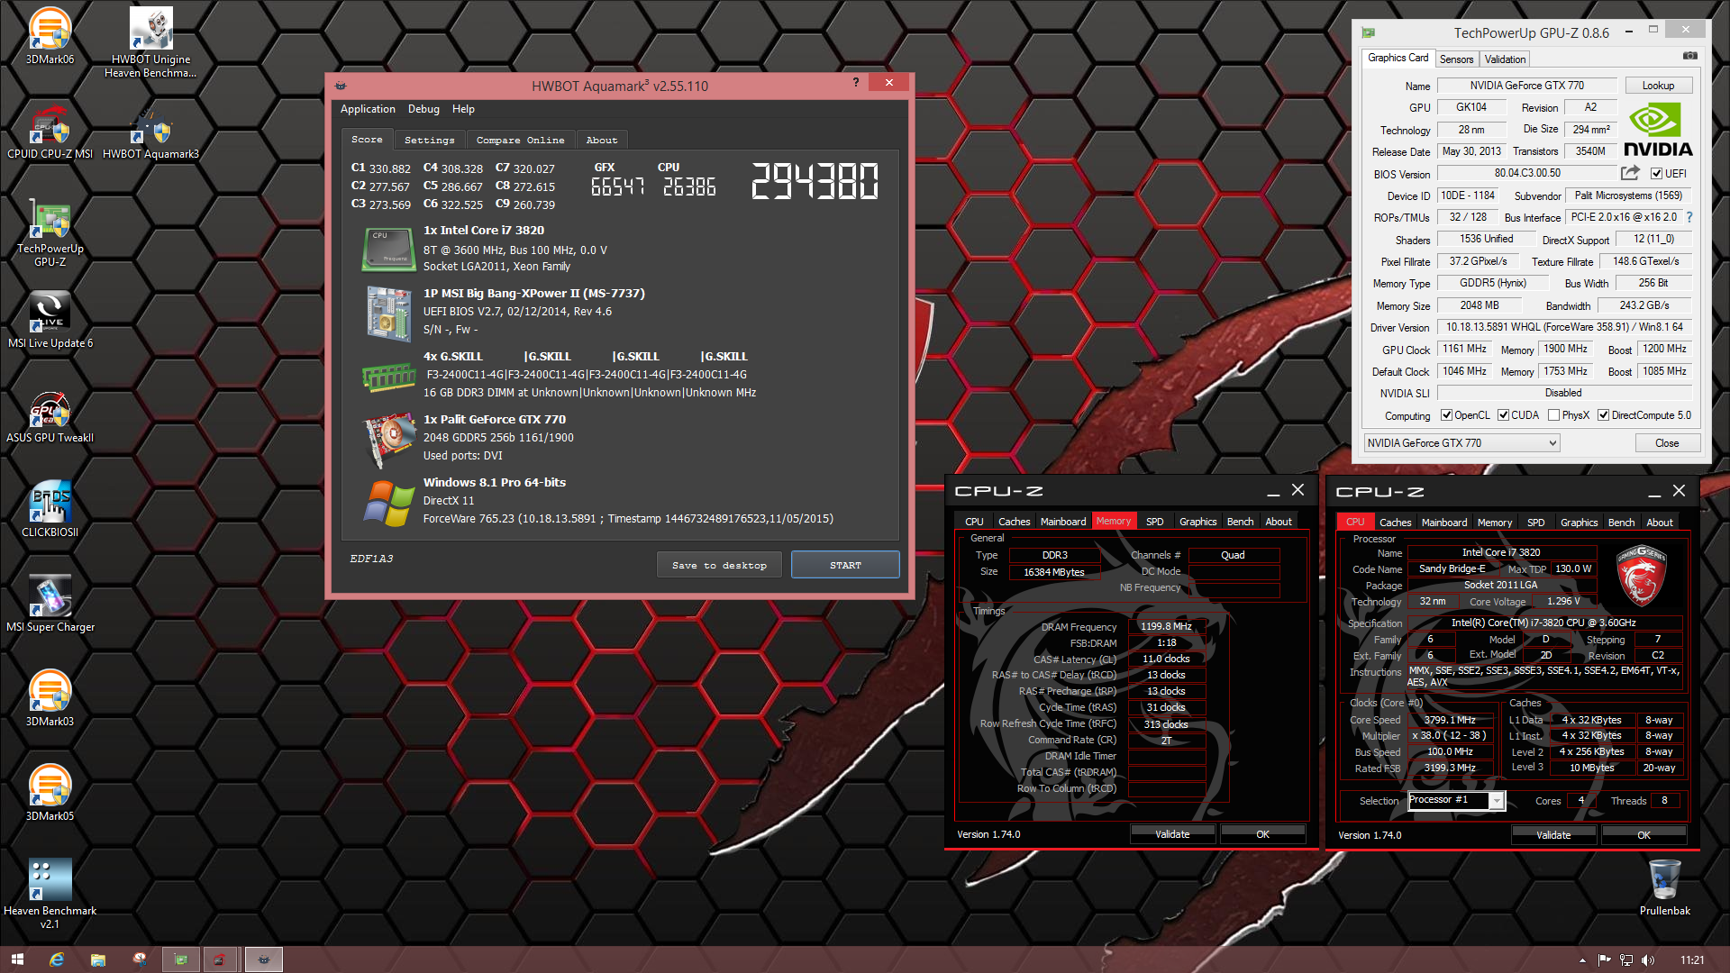Toggle the OpenCL checkbox
Viewport: 1730px width, 973px height.
(1446, 415)
